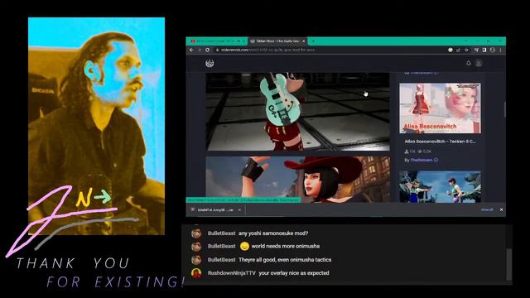
Task: Click the sad emoji in BulletBeast's message
Action: click(x=244, y=247)
